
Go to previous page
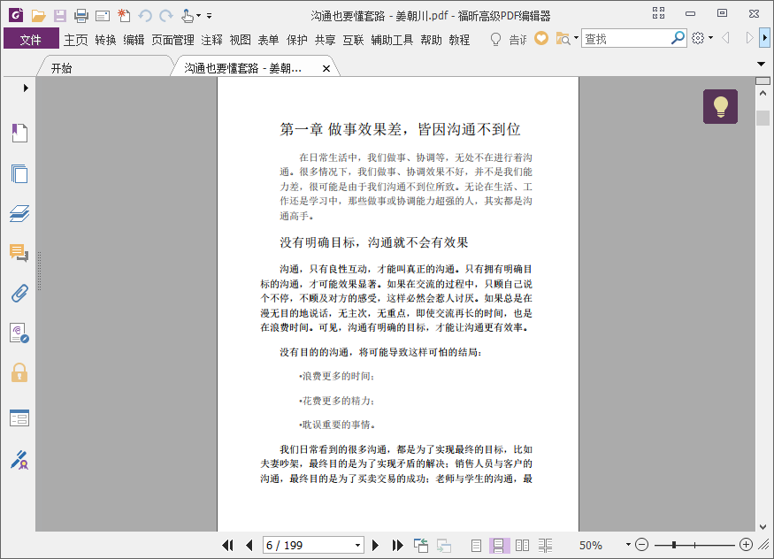click(x=249, y=545)
